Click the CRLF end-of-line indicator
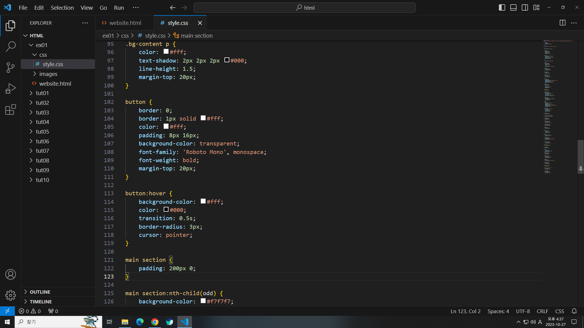The width and height of the screenshot is (584, 328). click(x=542, y=311)
